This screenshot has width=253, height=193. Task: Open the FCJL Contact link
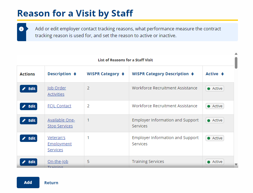coord(59,106)
